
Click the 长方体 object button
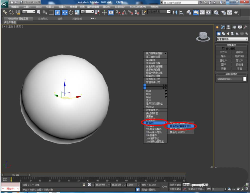[223, 52]
